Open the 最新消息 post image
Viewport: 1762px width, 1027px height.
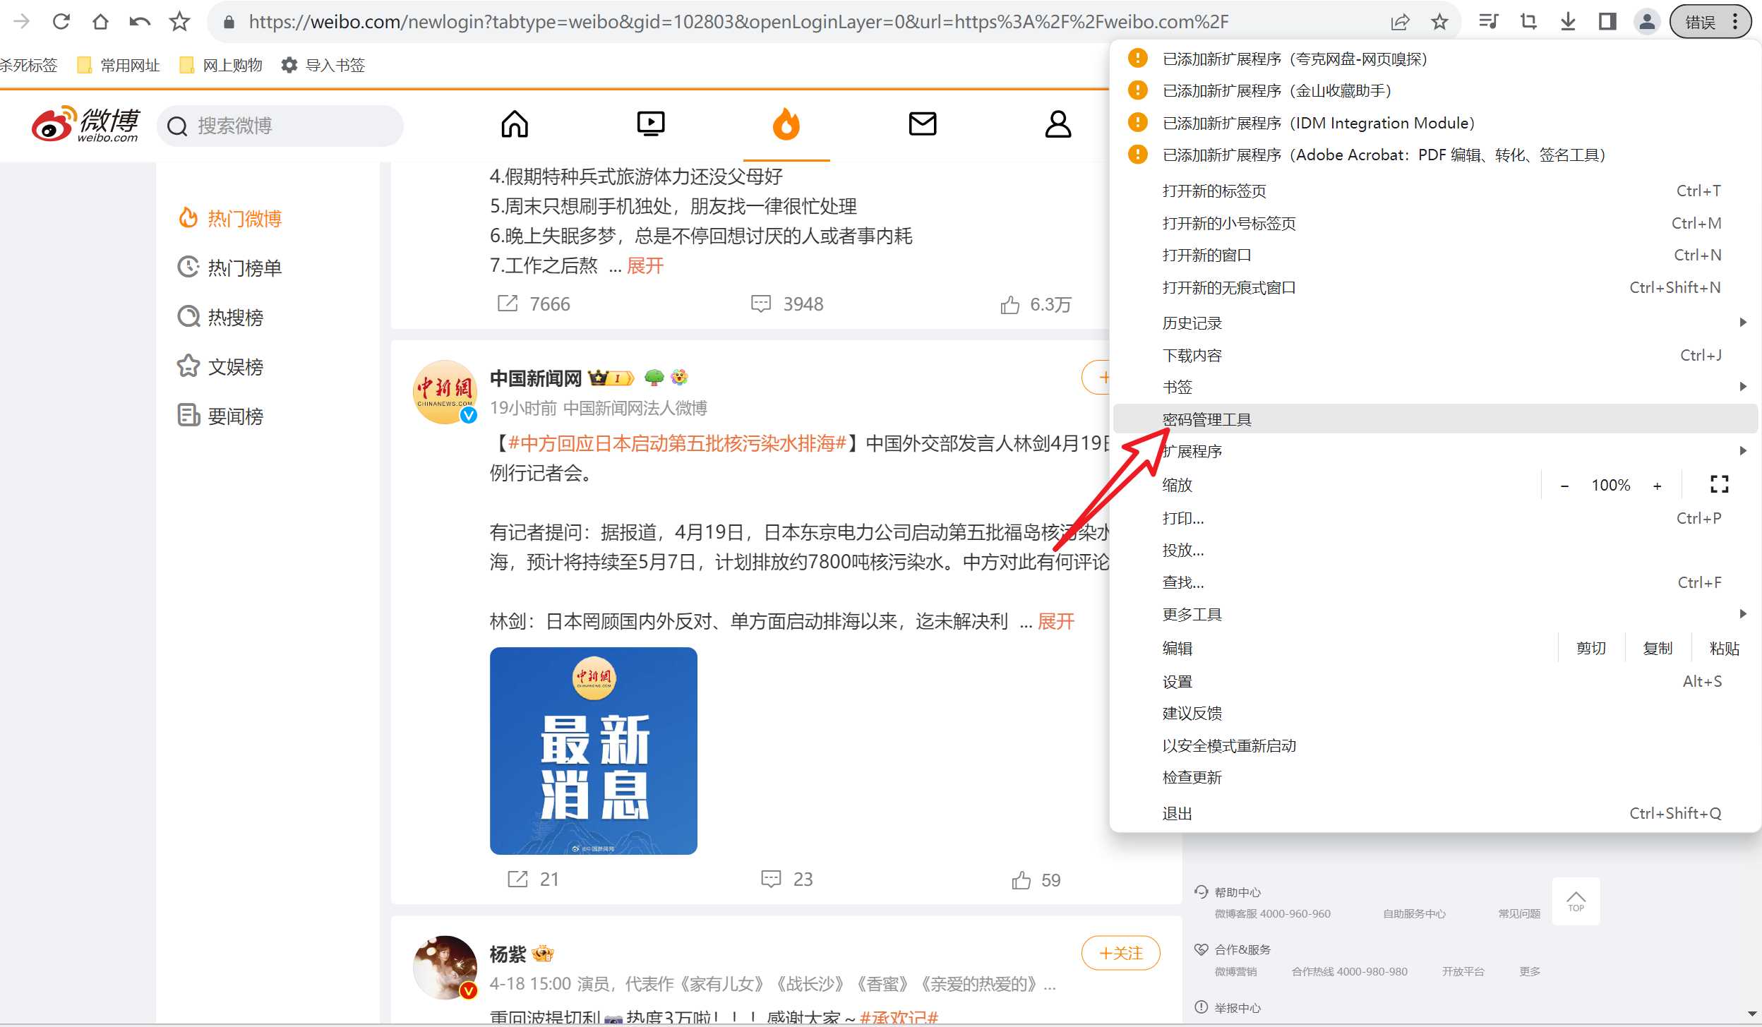click(594, 750)
